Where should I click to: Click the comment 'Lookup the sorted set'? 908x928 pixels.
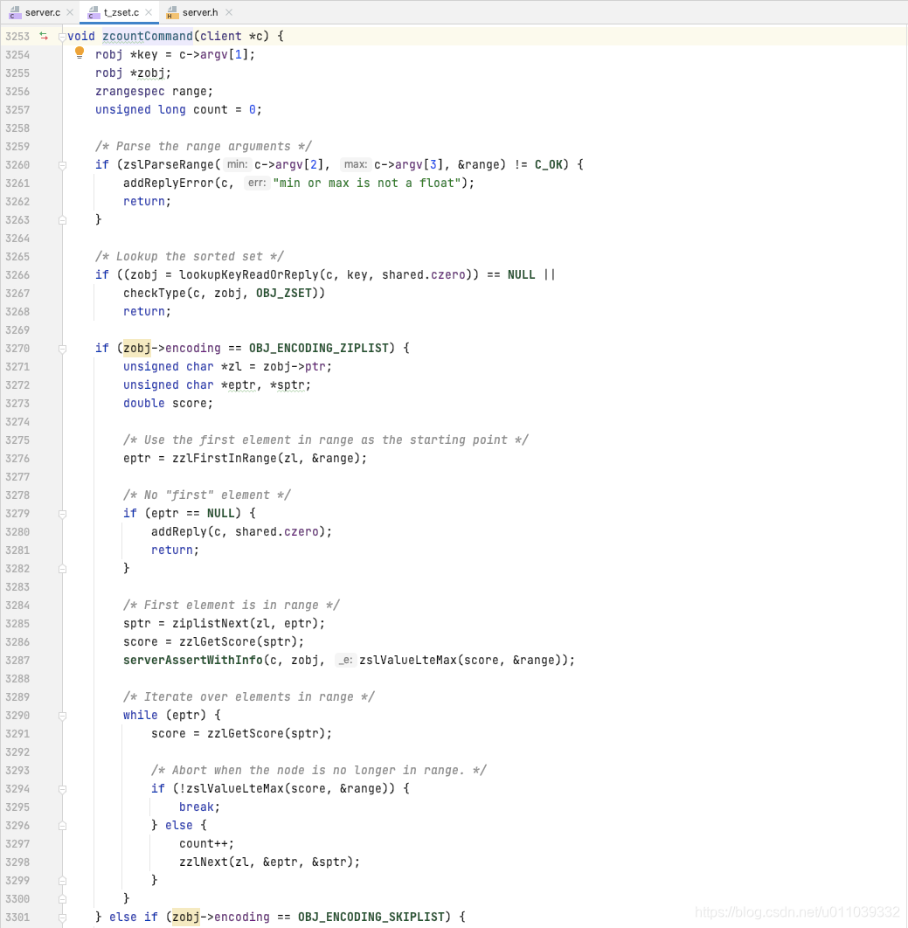click(x=190, y=256)
